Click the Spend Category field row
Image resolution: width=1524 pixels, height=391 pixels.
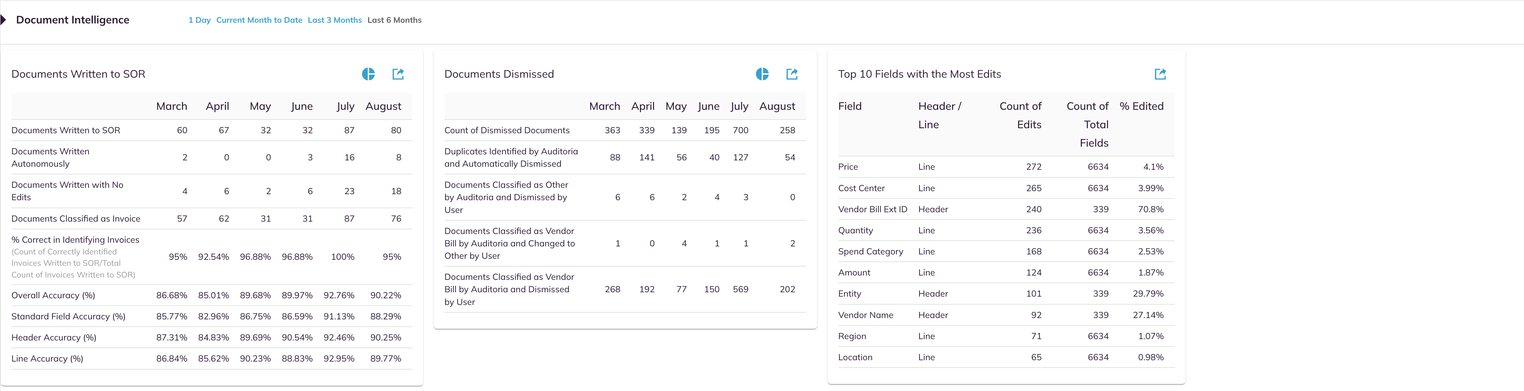(x=1006, y=252)
